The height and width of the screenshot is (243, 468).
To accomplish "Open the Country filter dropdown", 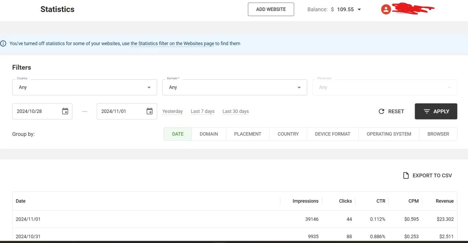I will click(x=84, y=87).
